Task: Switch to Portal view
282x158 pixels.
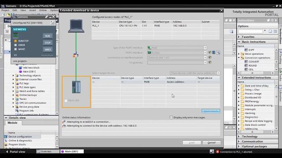Action: click(16, 152)
